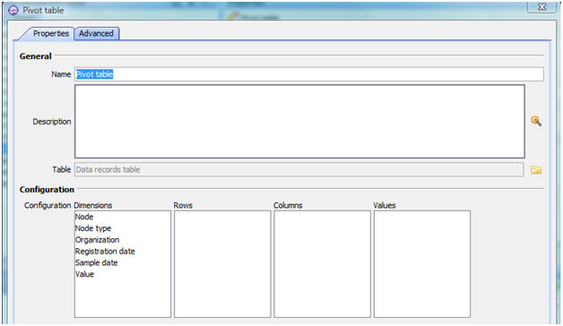Click inside the Description text area
Viewport: 563px width, 326px height.
299,121
